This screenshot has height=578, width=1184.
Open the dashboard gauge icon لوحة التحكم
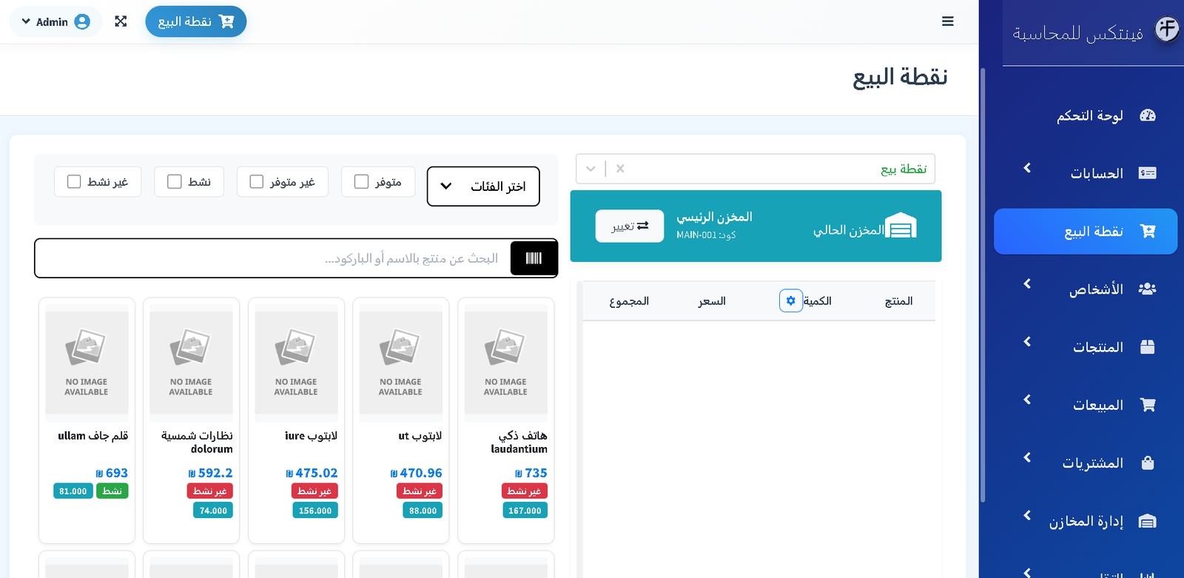tap(1148, 115)
